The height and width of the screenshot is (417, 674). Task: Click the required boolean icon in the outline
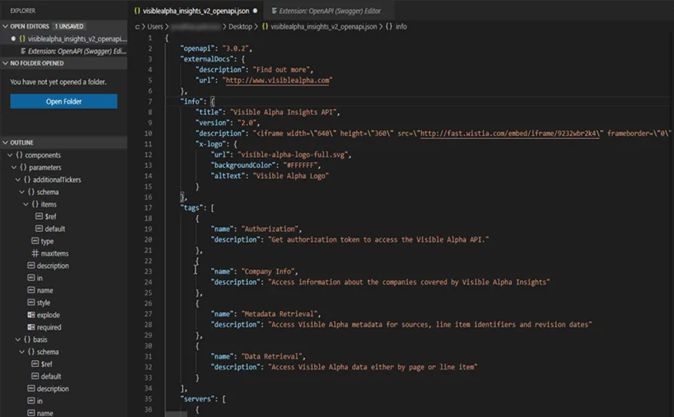point(32,327)
